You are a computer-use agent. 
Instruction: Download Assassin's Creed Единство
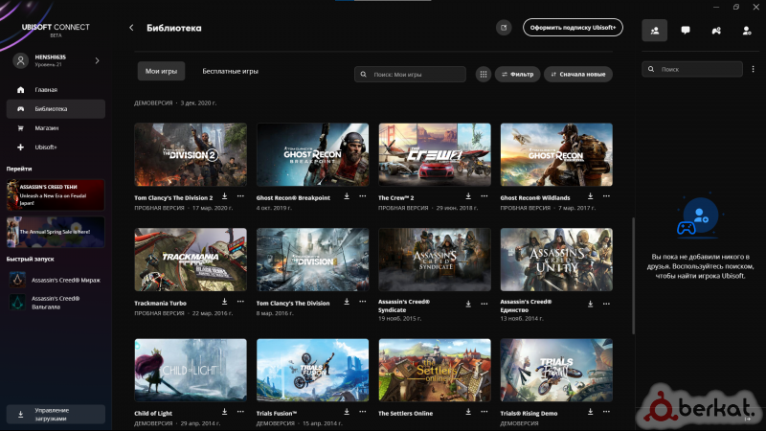pos(590,304)
